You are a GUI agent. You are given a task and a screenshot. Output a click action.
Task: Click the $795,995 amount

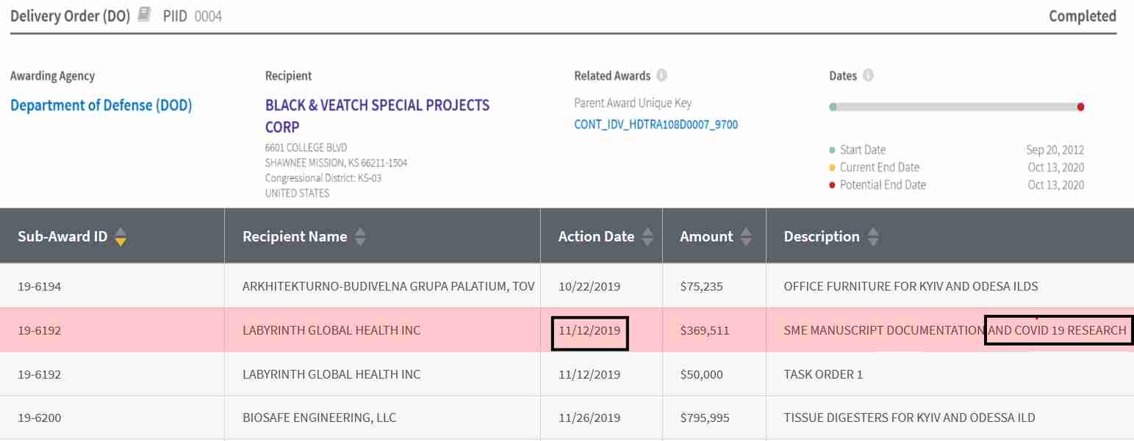(705, 418)
